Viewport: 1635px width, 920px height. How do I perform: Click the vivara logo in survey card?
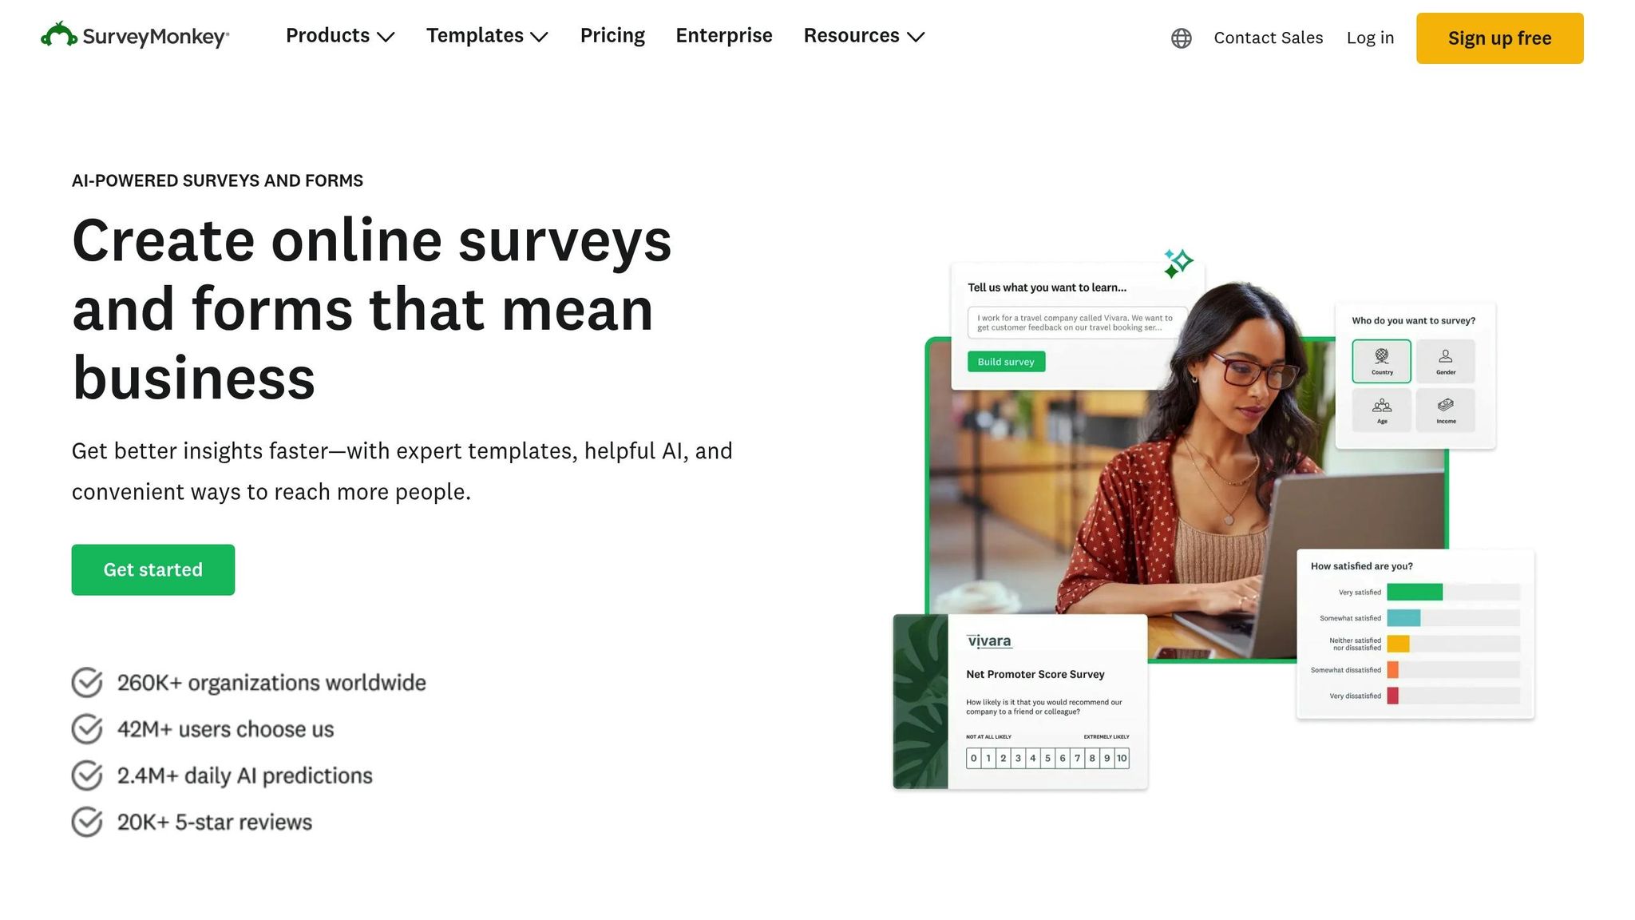(x=988, y=640)
